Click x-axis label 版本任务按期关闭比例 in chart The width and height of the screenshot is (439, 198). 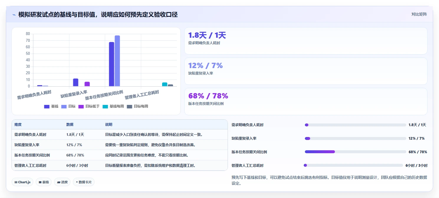point(104,95)
